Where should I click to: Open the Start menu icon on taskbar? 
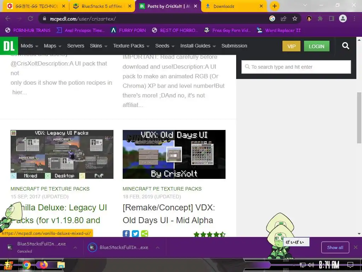pos(8,265)
